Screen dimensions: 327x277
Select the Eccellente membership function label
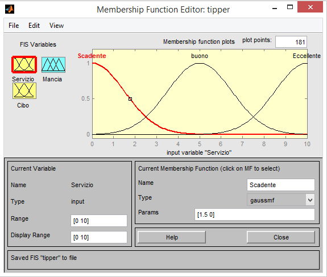click(x=307, y=56)
